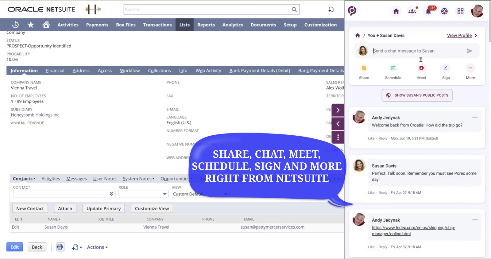Click the side panel app logo
491x259 pixels.
point(352,11)
